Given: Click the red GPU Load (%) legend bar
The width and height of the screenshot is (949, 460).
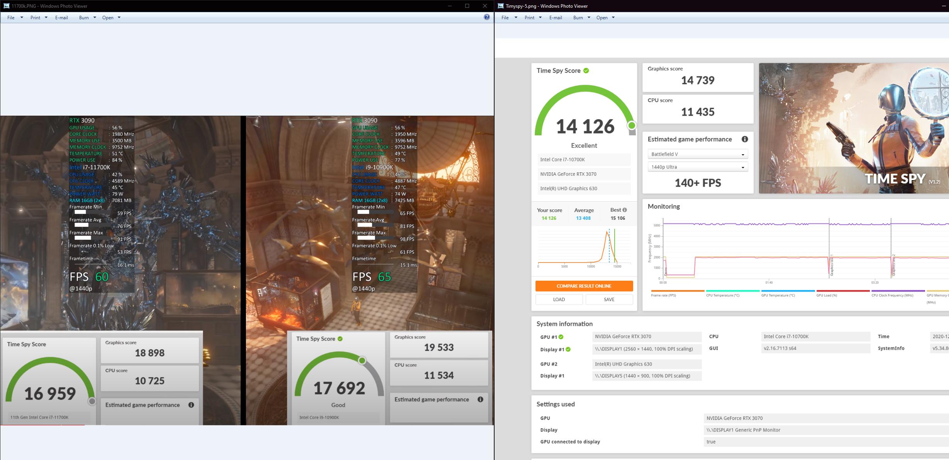Looking at the screenshot, I should [843, 291].
